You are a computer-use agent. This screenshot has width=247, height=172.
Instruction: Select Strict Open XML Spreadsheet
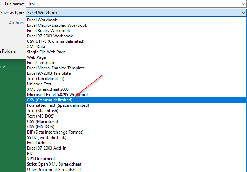tap(136, 164)
